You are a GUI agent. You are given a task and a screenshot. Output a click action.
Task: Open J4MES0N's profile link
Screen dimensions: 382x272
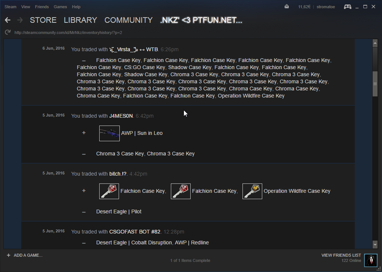pos(121,116)
